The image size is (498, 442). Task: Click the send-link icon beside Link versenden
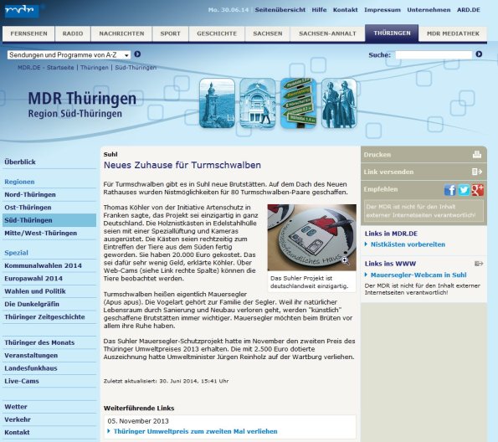(477, 172)
